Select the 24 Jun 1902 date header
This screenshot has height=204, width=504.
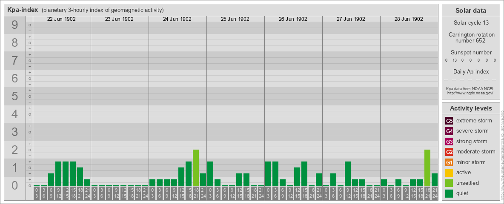(x=177, y=19)
